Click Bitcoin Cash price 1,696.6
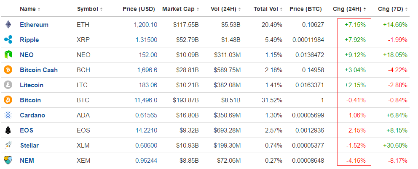This screenshot has width=418, height=169. [x=147, y=70]
